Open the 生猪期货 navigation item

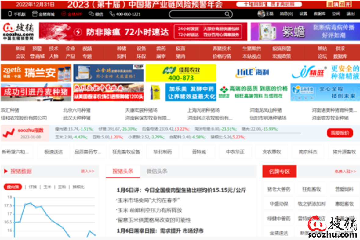pos(252,49)
